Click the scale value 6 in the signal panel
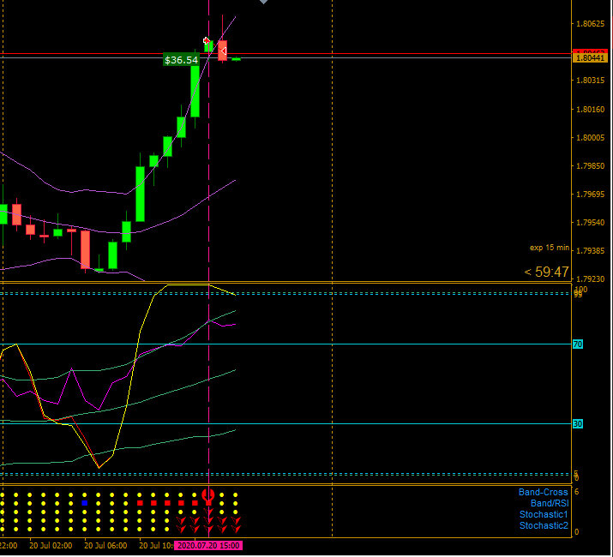Viewport: 613px width, 557px height. tap(577, 492)
